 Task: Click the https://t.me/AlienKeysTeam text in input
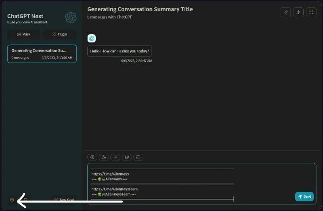[115, 189]
